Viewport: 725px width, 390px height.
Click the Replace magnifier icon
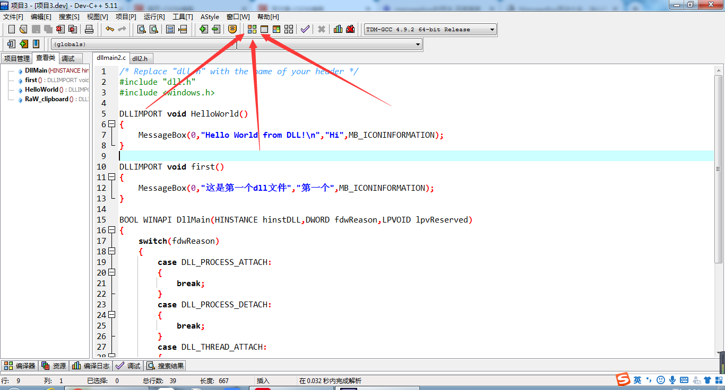coord(154,29)
